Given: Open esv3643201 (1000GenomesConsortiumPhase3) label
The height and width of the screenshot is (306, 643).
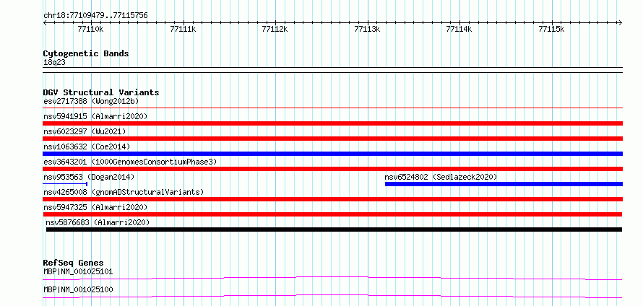Looking at the screenshot, I should [x=130, y=162].
